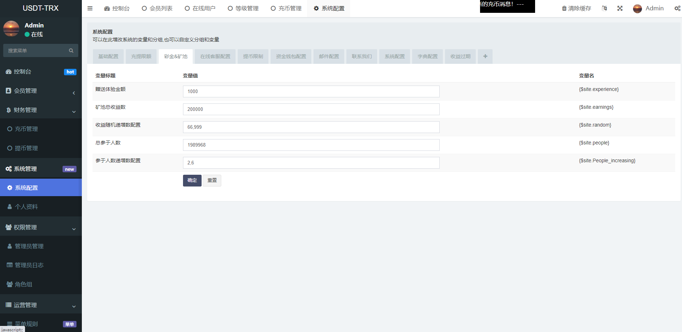682x332 pixels.
Task: Add a new config group via plus tab
Action: pos(485,56)
